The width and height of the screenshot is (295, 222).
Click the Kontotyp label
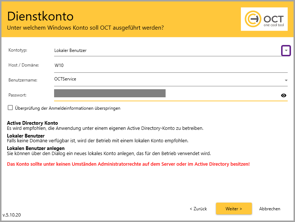(x=18, y=50)
